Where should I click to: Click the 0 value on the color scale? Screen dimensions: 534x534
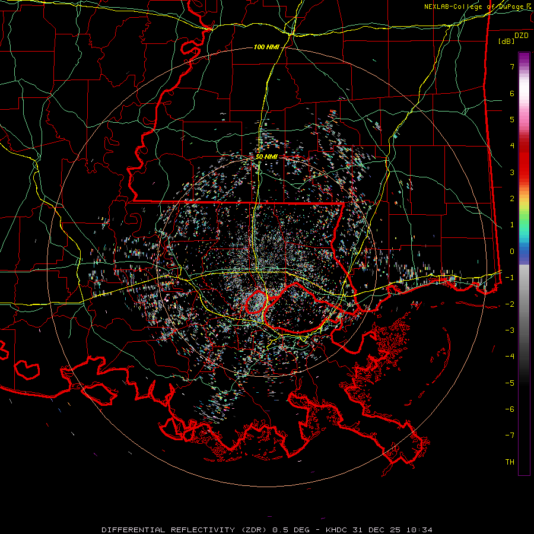pos(512,252)
